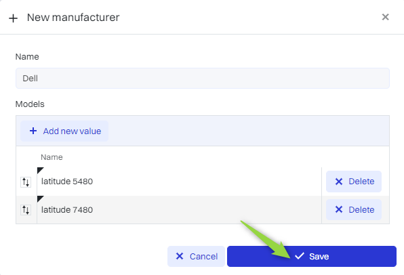Select the latitude 7480 model cell
Viewport: 404px width, 275px height.
point(179,210)
